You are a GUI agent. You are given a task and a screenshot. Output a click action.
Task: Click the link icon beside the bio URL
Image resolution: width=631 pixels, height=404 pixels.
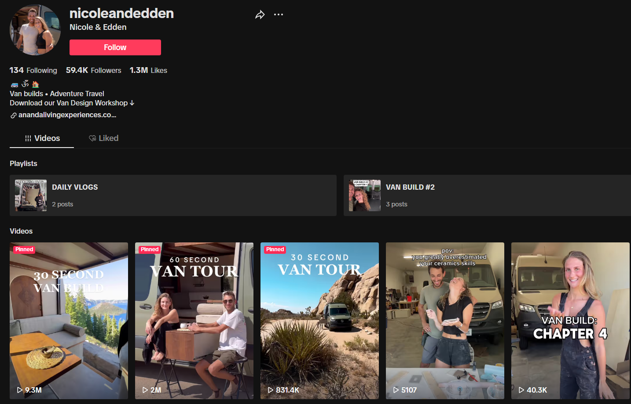click(14, 115)
